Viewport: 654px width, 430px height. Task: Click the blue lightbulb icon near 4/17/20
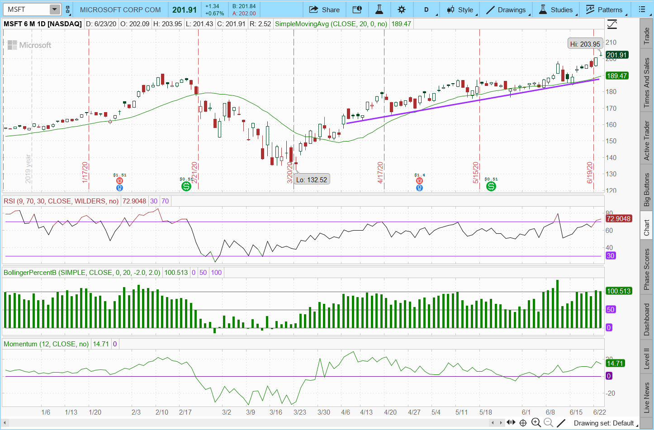pos(419,188)
